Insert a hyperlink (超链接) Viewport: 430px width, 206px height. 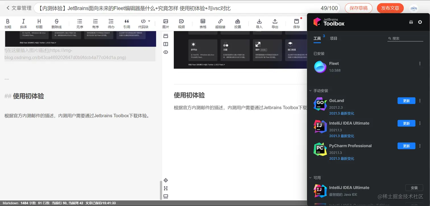pyautogui.click(x=220, y=24)
